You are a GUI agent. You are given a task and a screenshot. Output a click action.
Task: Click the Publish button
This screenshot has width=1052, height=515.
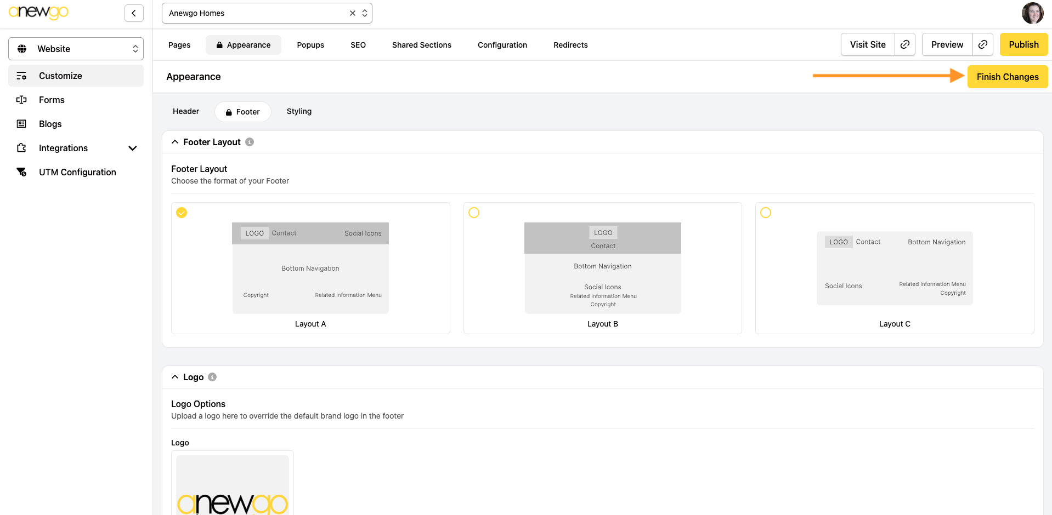point(1023,44)
